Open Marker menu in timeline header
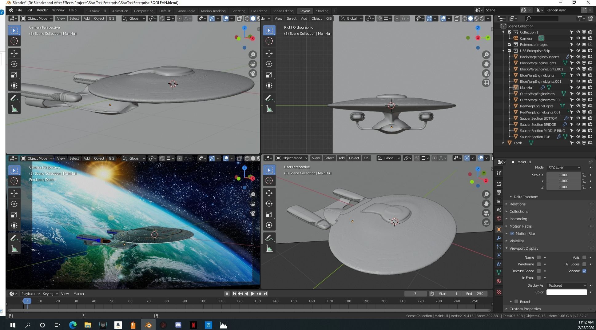This screenshot has width=596, height=330. click(x=79, y=294)
